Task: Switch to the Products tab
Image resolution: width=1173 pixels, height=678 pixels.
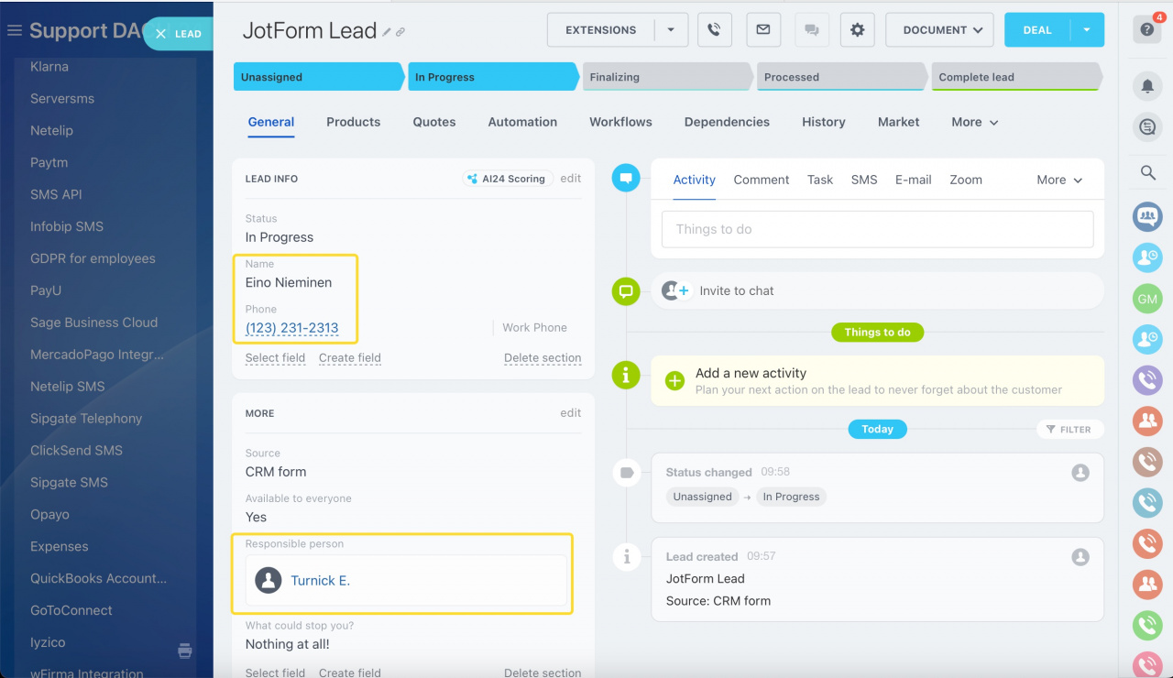Action: 353,121
